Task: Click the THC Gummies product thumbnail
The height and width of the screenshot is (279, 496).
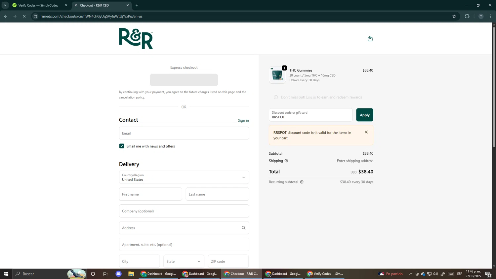Action: 277,75
